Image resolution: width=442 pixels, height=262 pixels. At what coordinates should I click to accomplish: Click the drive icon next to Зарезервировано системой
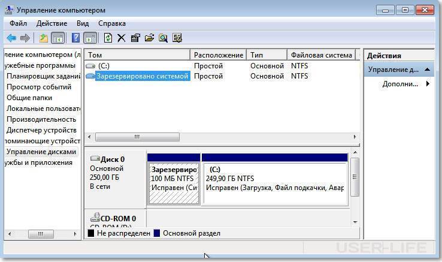90,76
